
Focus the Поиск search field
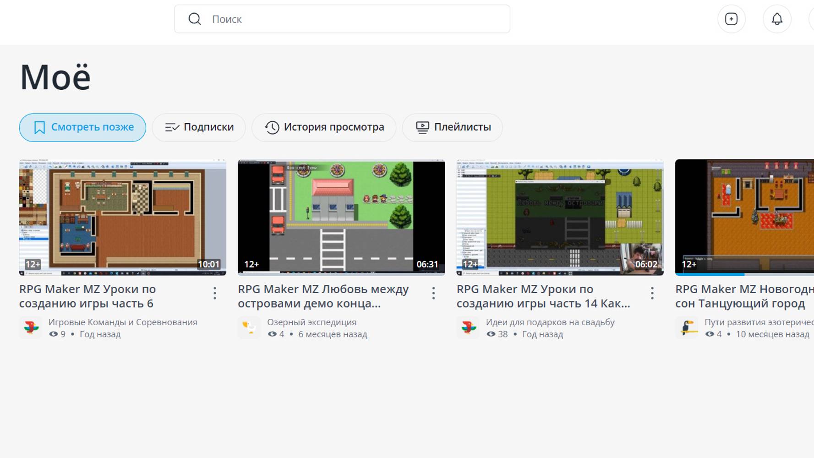(x=342, y=19)
